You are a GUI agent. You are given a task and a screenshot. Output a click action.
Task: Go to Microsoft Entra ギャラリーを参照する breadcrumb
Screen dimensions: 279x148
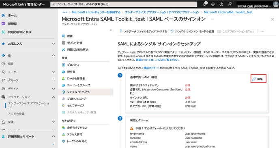point(96,12)
